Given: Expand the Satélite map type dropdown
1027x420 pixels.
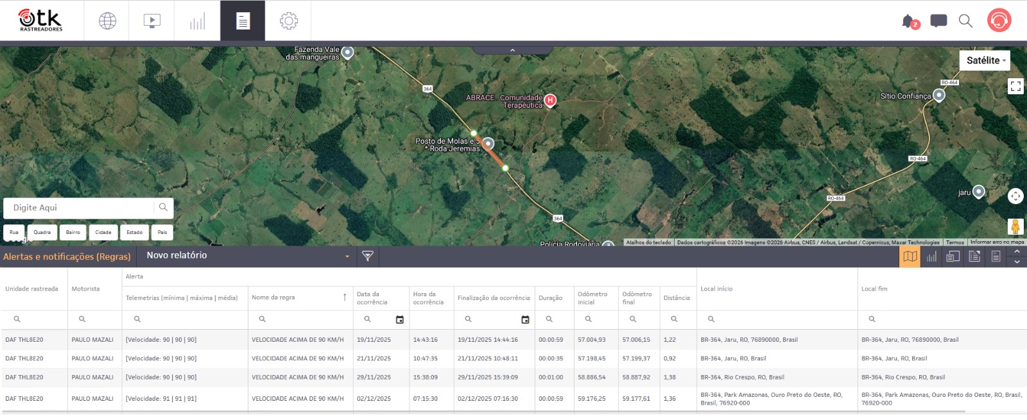Looking at the screenshot, I should pyautogui.click(x=985, y=60).
